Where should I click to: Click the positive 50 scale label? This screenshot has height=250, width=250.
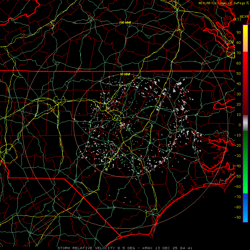239,74
